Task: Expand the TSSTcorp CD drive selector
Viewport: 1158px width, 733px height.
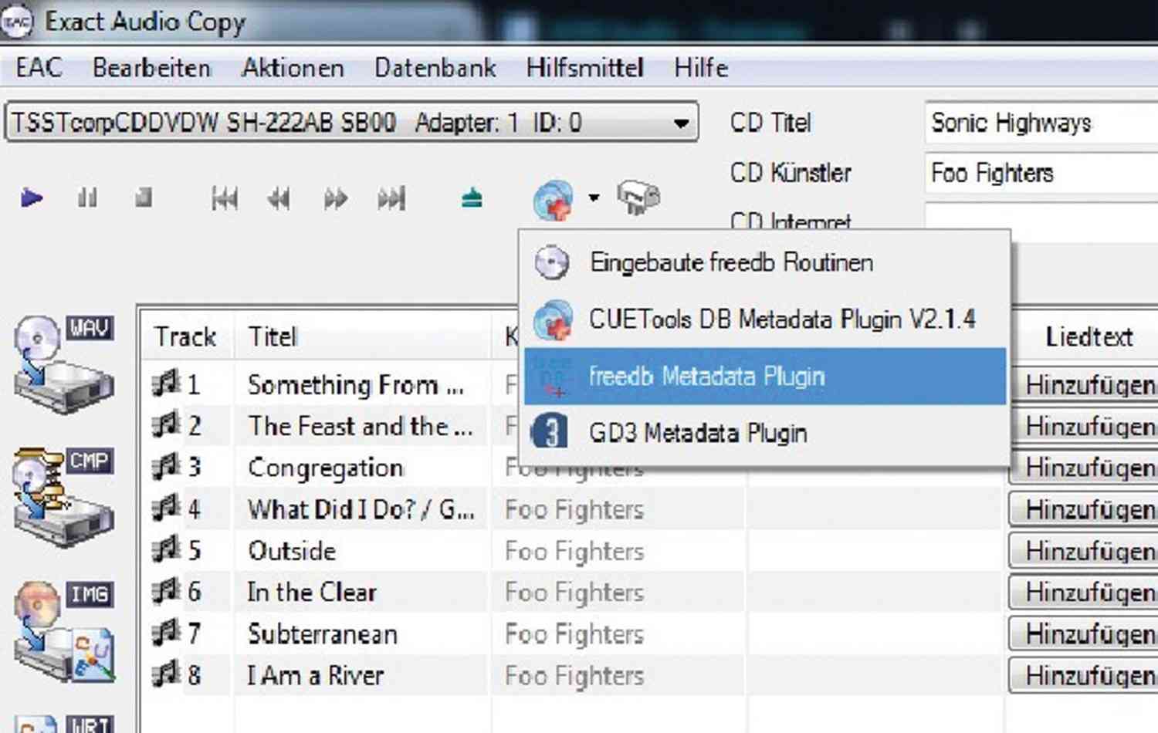Action: (352, 123)
